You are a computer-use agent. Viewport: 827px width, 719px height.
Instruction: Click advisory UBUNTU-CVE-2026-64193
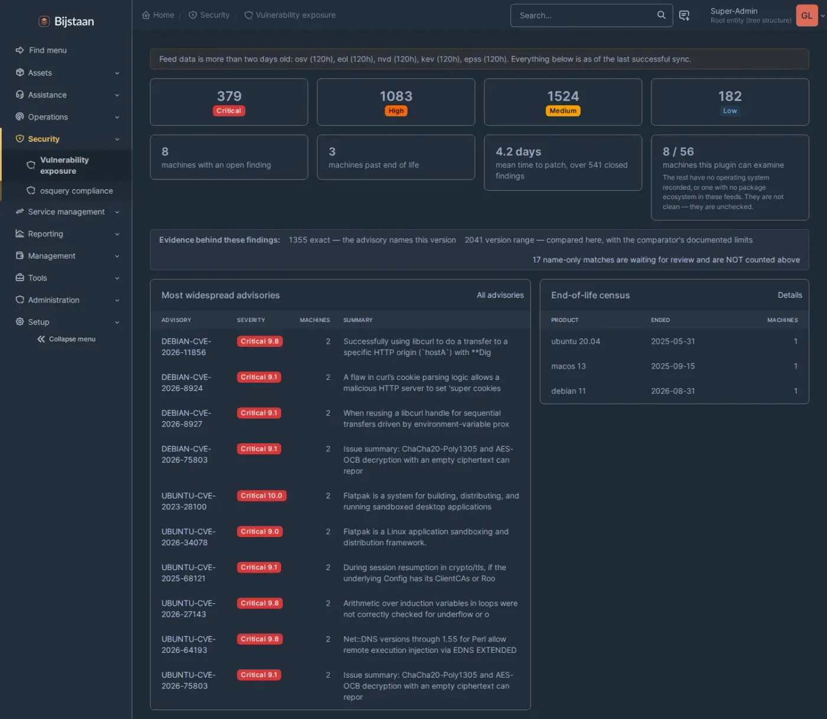188,645
